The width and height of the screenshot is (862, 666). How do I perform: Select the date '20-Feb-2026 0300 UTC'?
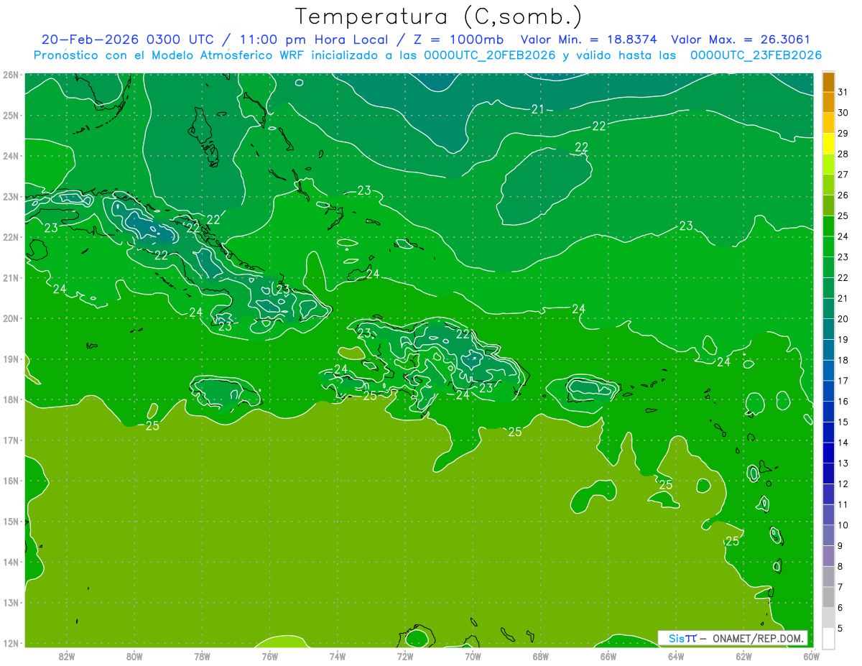click(127, 40)
